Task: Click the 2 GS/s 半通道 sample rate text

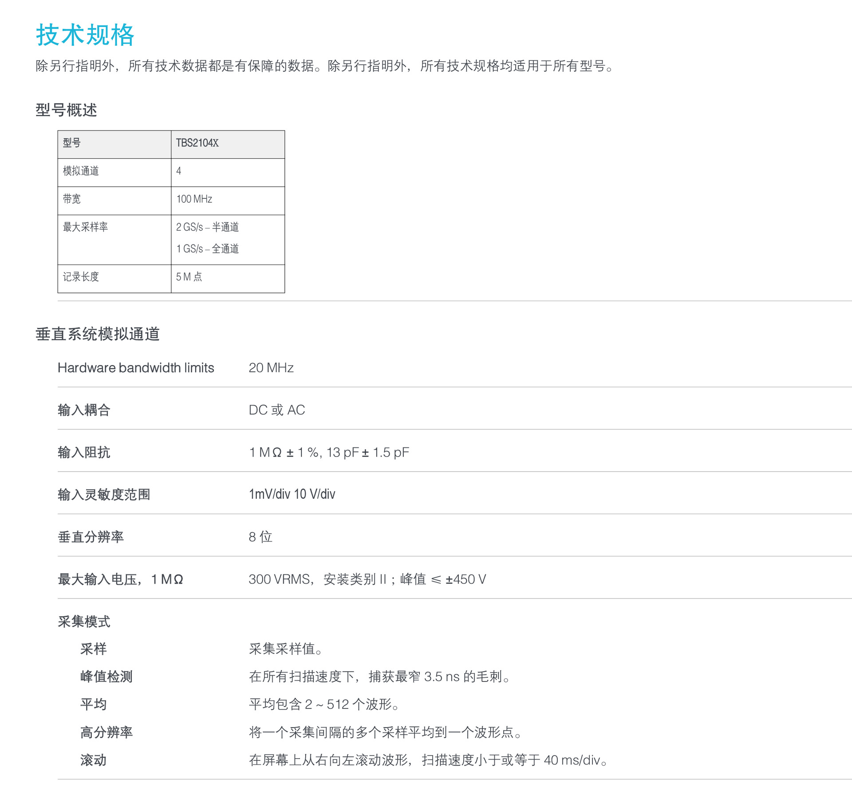Action: click(207, 227)
